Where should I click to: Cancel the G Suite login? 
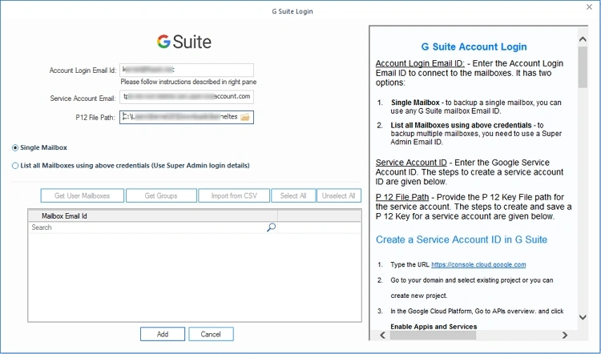coord(211,334)
